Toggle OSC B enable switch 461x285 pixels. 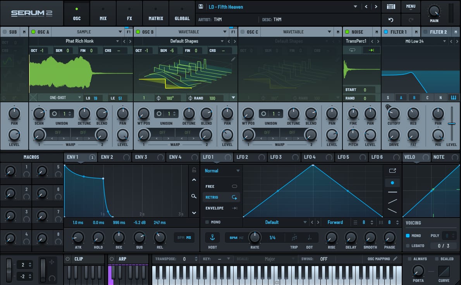138,32
